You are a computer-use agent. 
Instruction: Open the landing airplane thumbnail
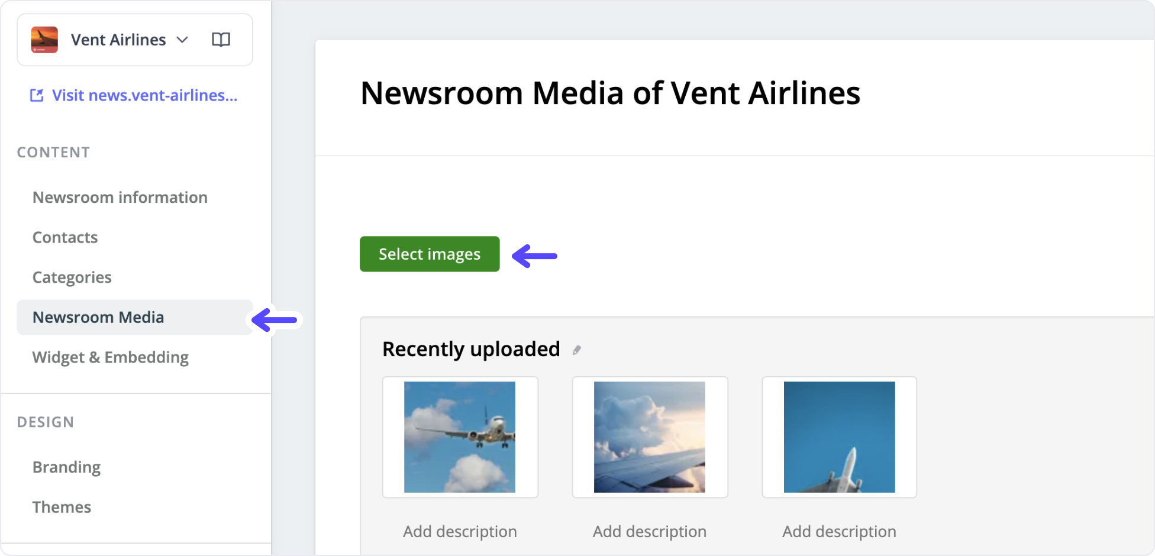click(460, 437)
